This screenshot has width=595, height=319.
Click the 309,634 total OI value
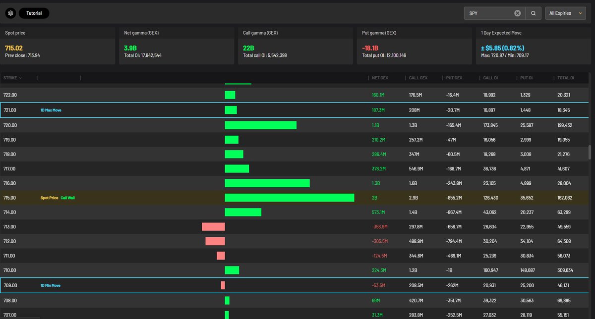tap(565, 270)
